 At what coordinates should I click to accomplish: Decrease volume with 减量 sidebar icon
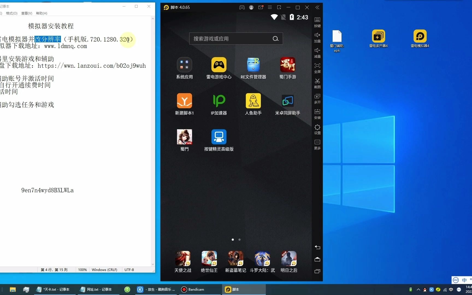[x=317, y=53]
